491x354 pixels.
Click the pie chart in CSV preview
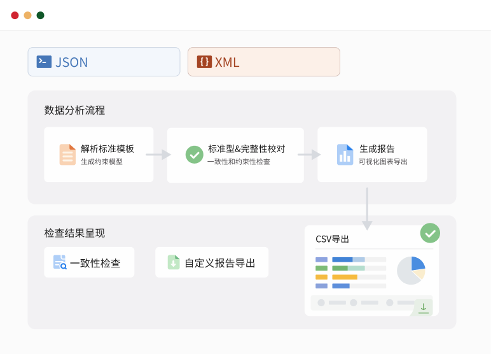point(411,271)
